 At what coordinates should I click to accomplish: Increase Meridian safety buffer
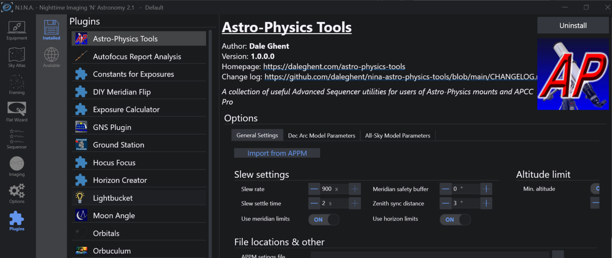coord(486,189)
